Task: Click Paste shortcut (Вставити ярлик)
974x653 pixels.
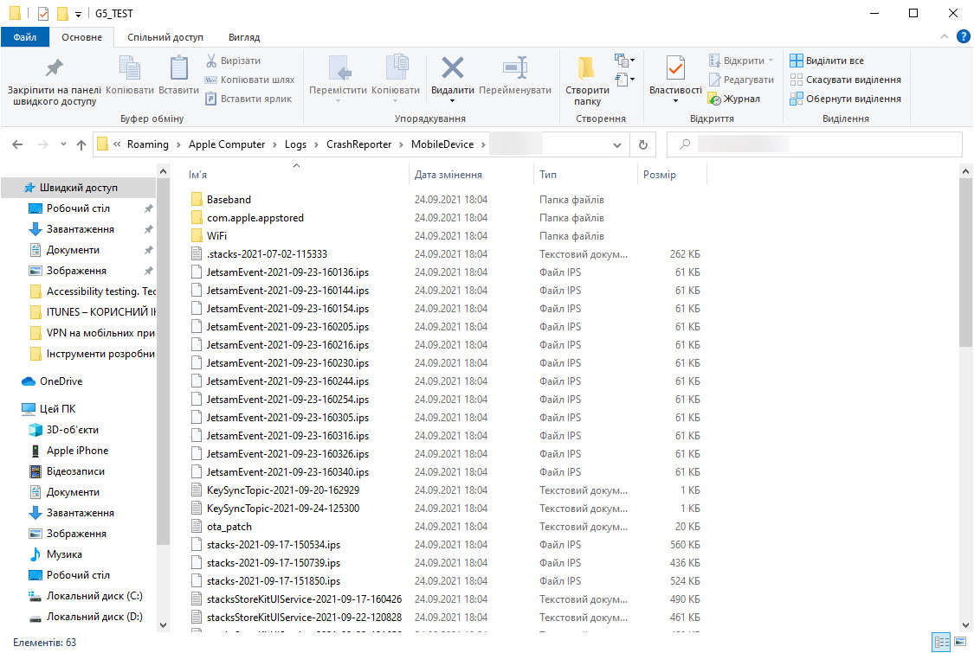Action: 248,99
